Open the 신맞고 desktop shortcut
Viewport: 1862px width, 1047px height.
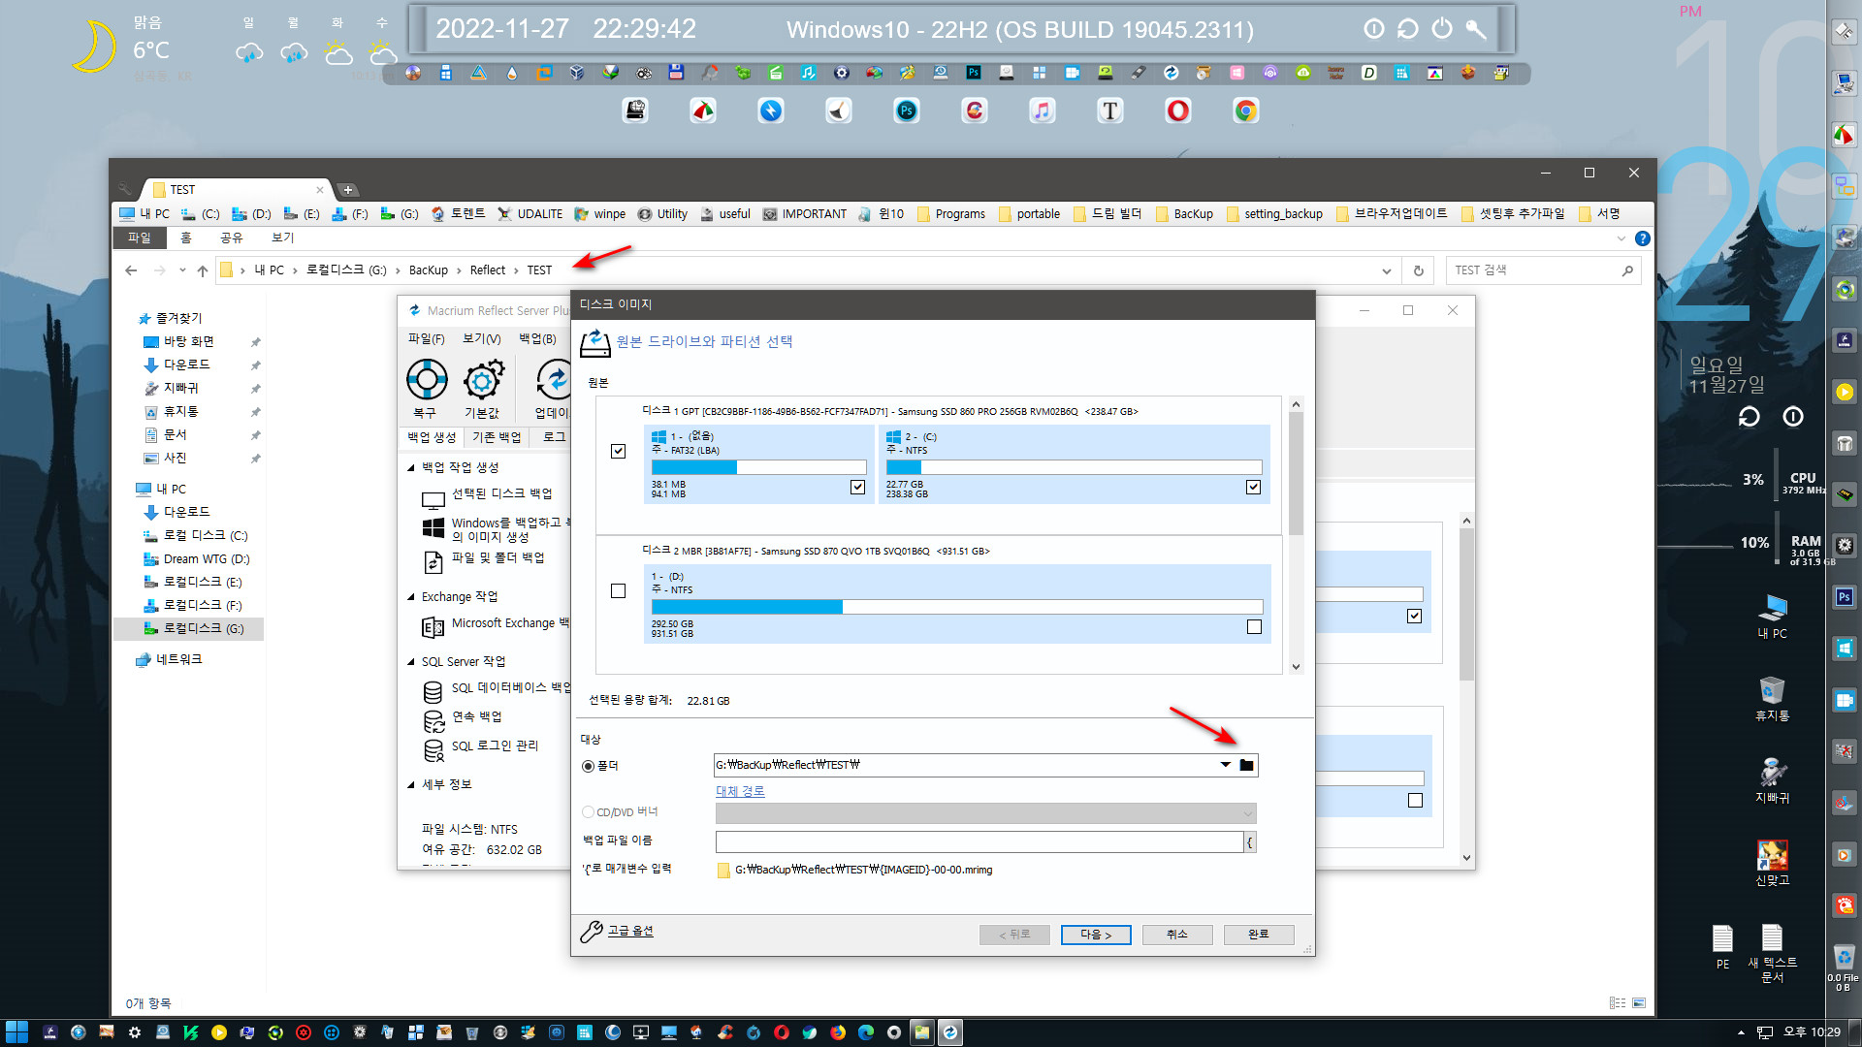pyautogui.click(x=1772, y=863)
